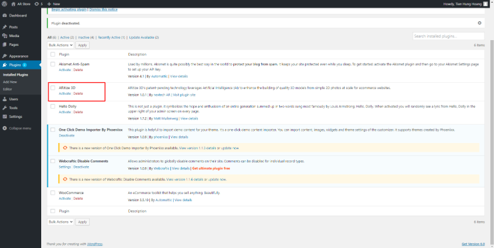Activate the Hello Dolly plugin

65,112
